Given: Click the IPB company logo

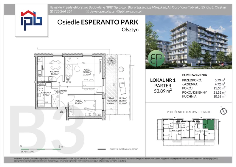Looking at the screenshot, I should tap(31, 20).
